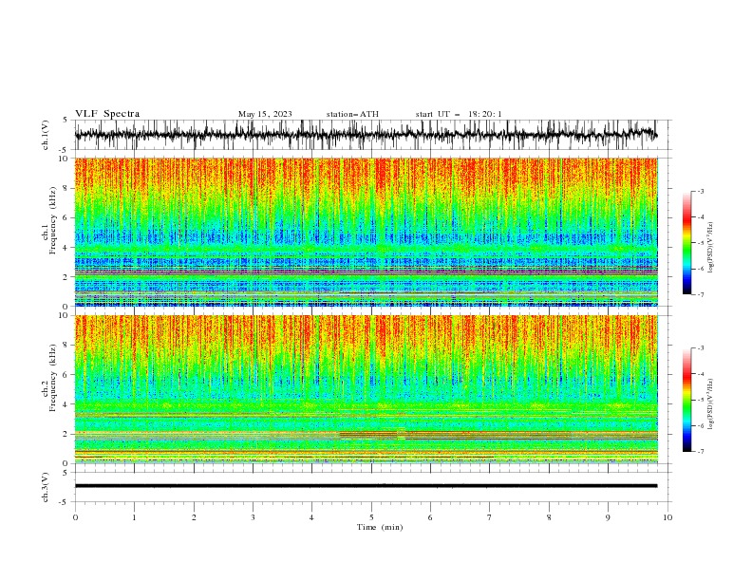Click the "Time (min)" axis label
The height and width of the screenshot is (581, 752).
380,527
